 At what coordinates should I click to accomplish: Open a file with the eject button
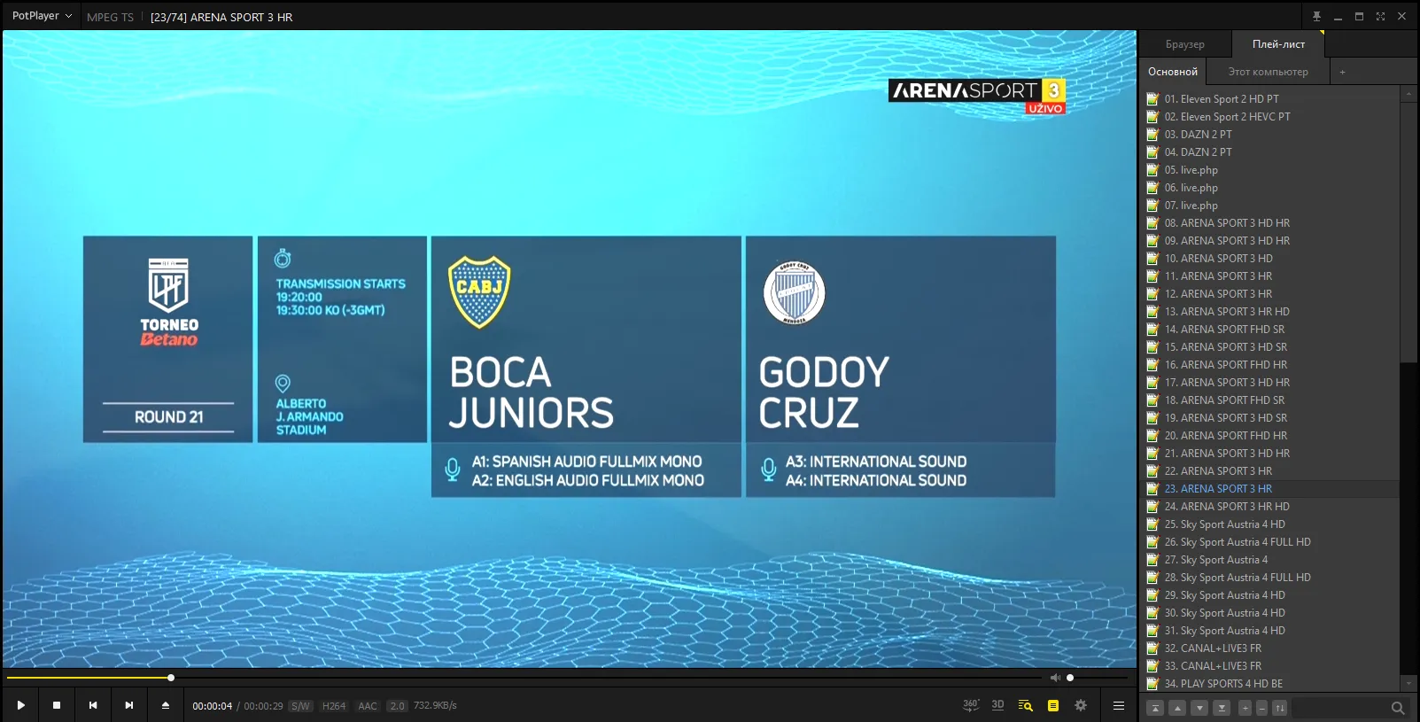(165, 705)
